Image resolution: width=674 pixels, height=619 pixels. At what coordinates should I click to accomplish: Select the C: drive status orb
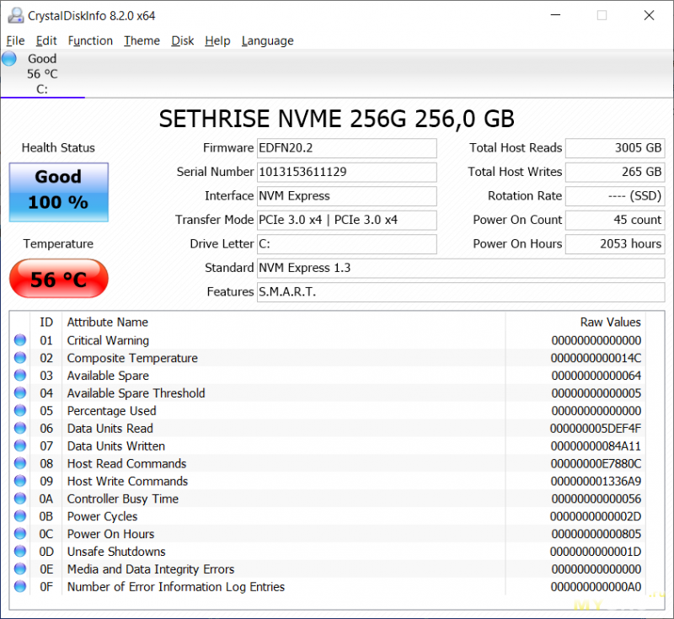click(9, 58)
